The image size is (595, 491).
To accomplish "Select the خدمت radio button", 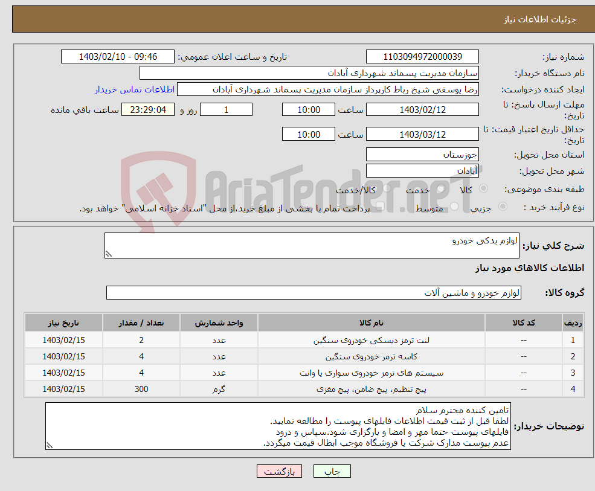I will [440, 188].
